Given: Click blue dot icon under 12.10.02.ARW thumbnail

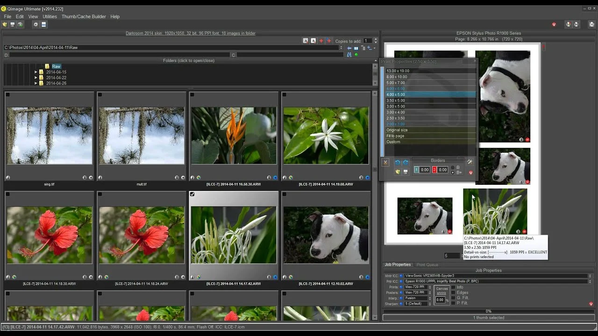Looking at the screenshot, I should pyautogui.click(x=367, y=277).
